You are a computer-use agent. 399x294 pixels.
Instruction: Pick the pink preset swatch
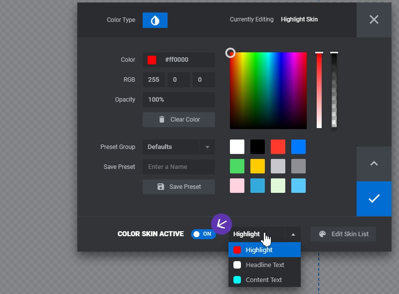tap(237, 186)
